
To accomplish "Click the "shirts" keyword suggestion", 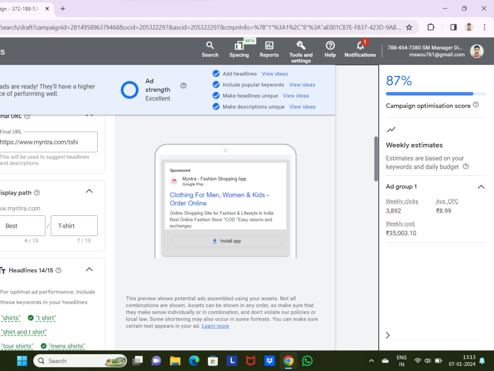I will [x=10, y=318].
